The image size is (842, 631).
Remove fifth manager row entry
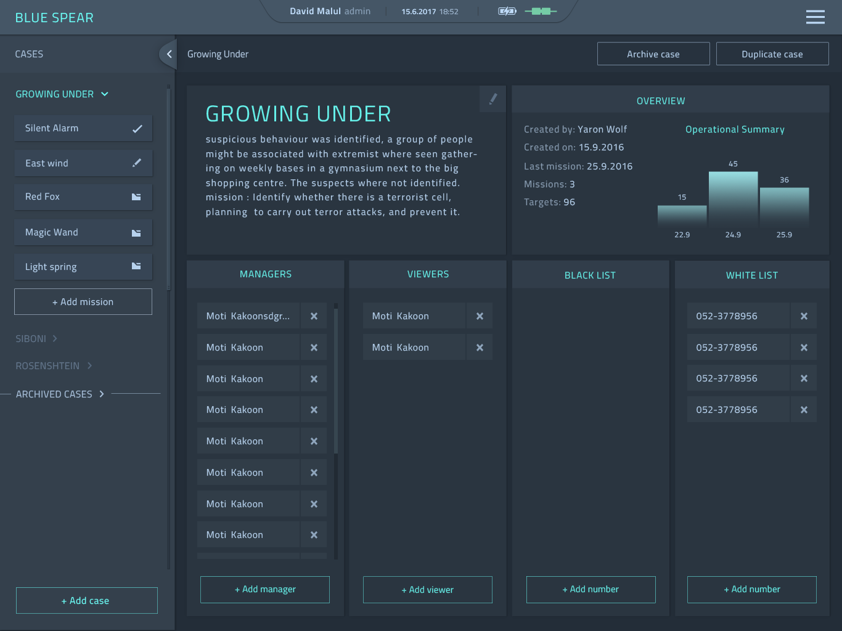(314, 441)
